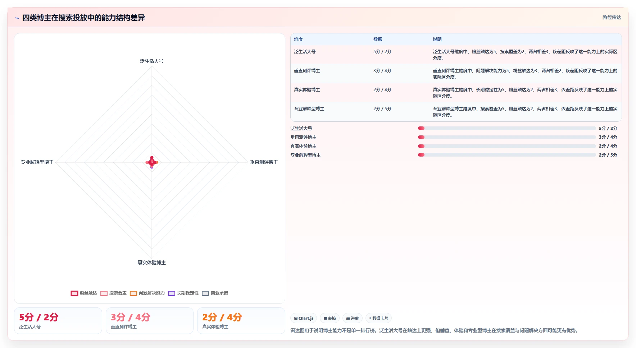This screenshot has height=348, width=636.
Task: Click the 3分 / 4分 value in table
Action: 382,71
